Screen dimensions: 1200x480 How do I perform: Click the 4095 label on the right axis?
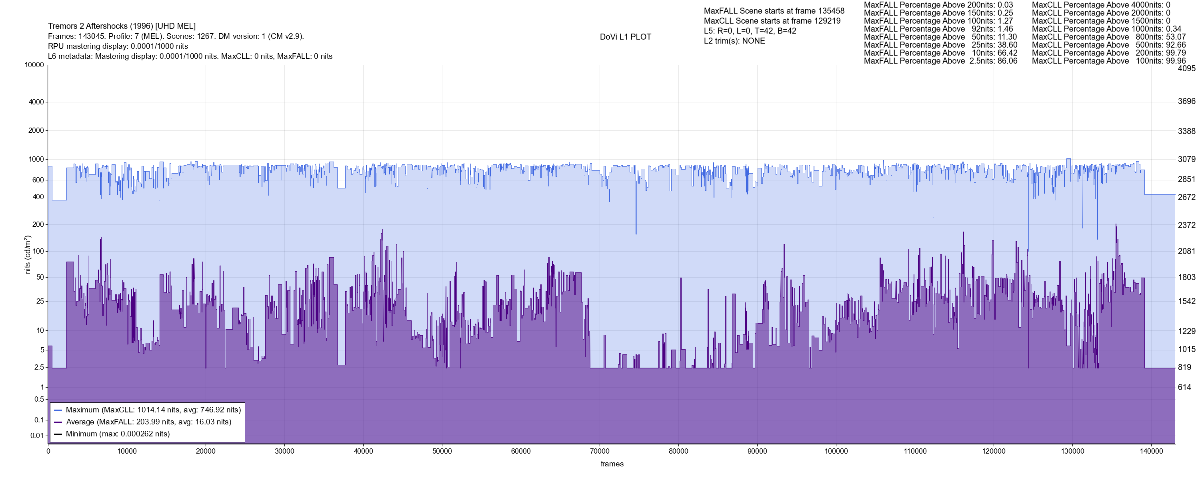pyautogui.click(x=1186, y=68)
